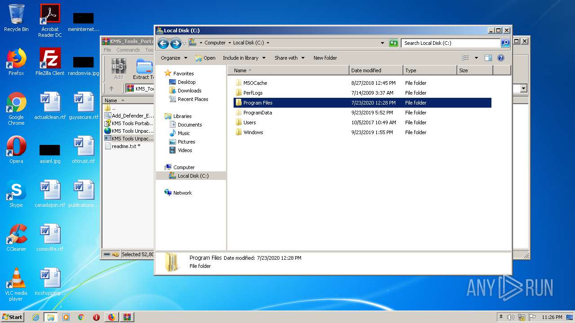
Task: Click the up-folder arrow in WinRAR
Action: click(x=111, y=88)
